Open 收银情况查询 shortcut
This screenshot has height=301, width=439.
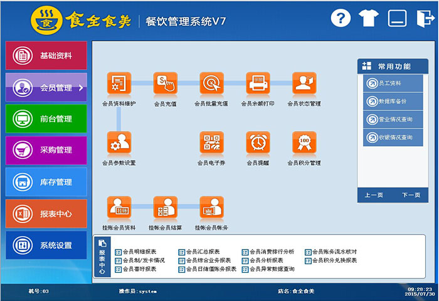point(393,137)
